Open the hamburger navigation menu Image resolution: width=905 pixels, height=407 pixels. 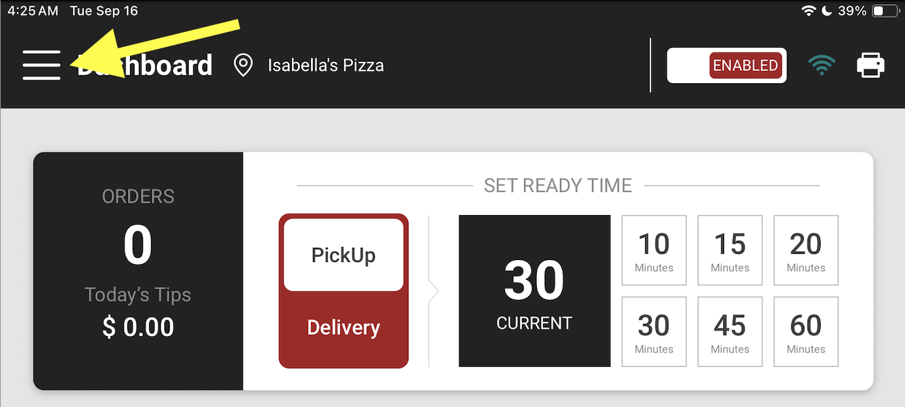tap(42, 65)
